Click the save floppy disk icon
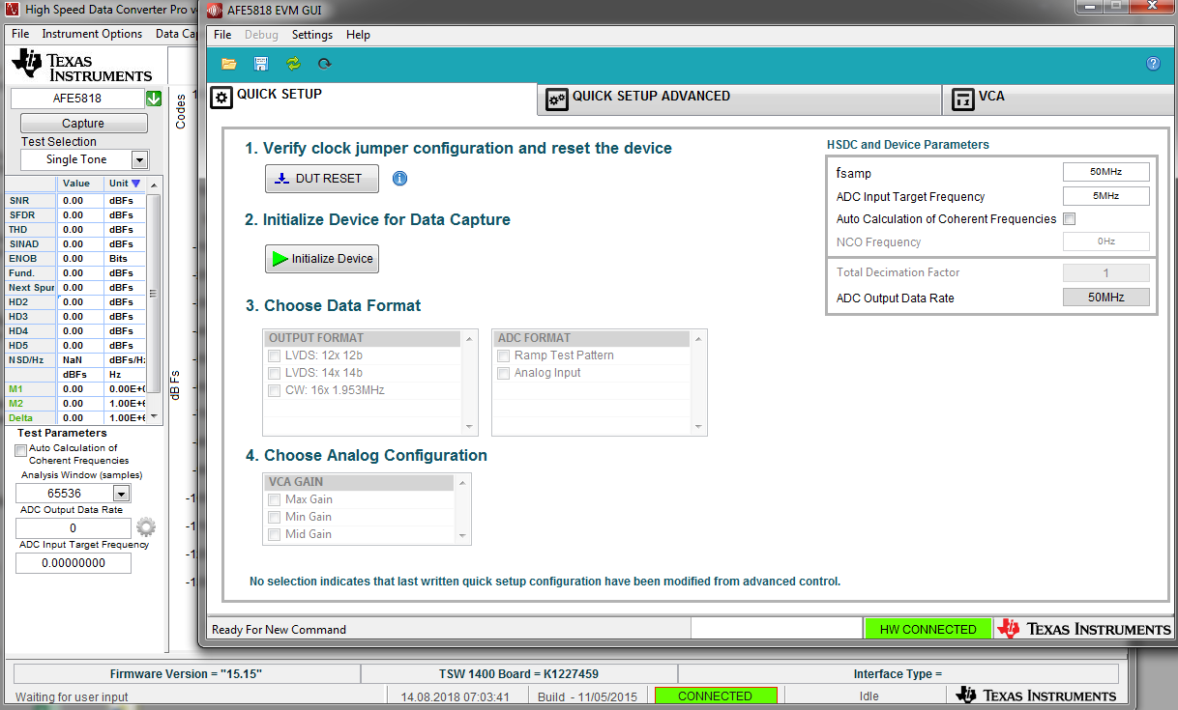The height and width of the screenshot is (710, 1178). (261, 64)
